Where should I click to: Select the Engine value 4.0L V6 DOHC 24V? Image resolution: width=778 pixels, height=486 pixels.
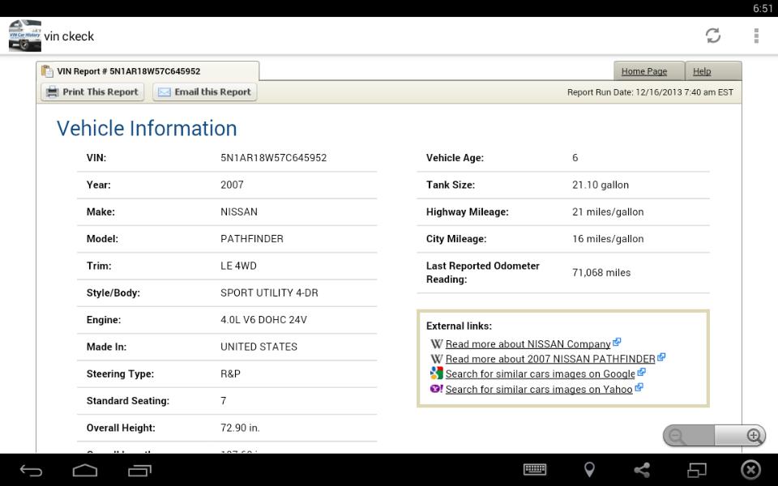point(263,320)
